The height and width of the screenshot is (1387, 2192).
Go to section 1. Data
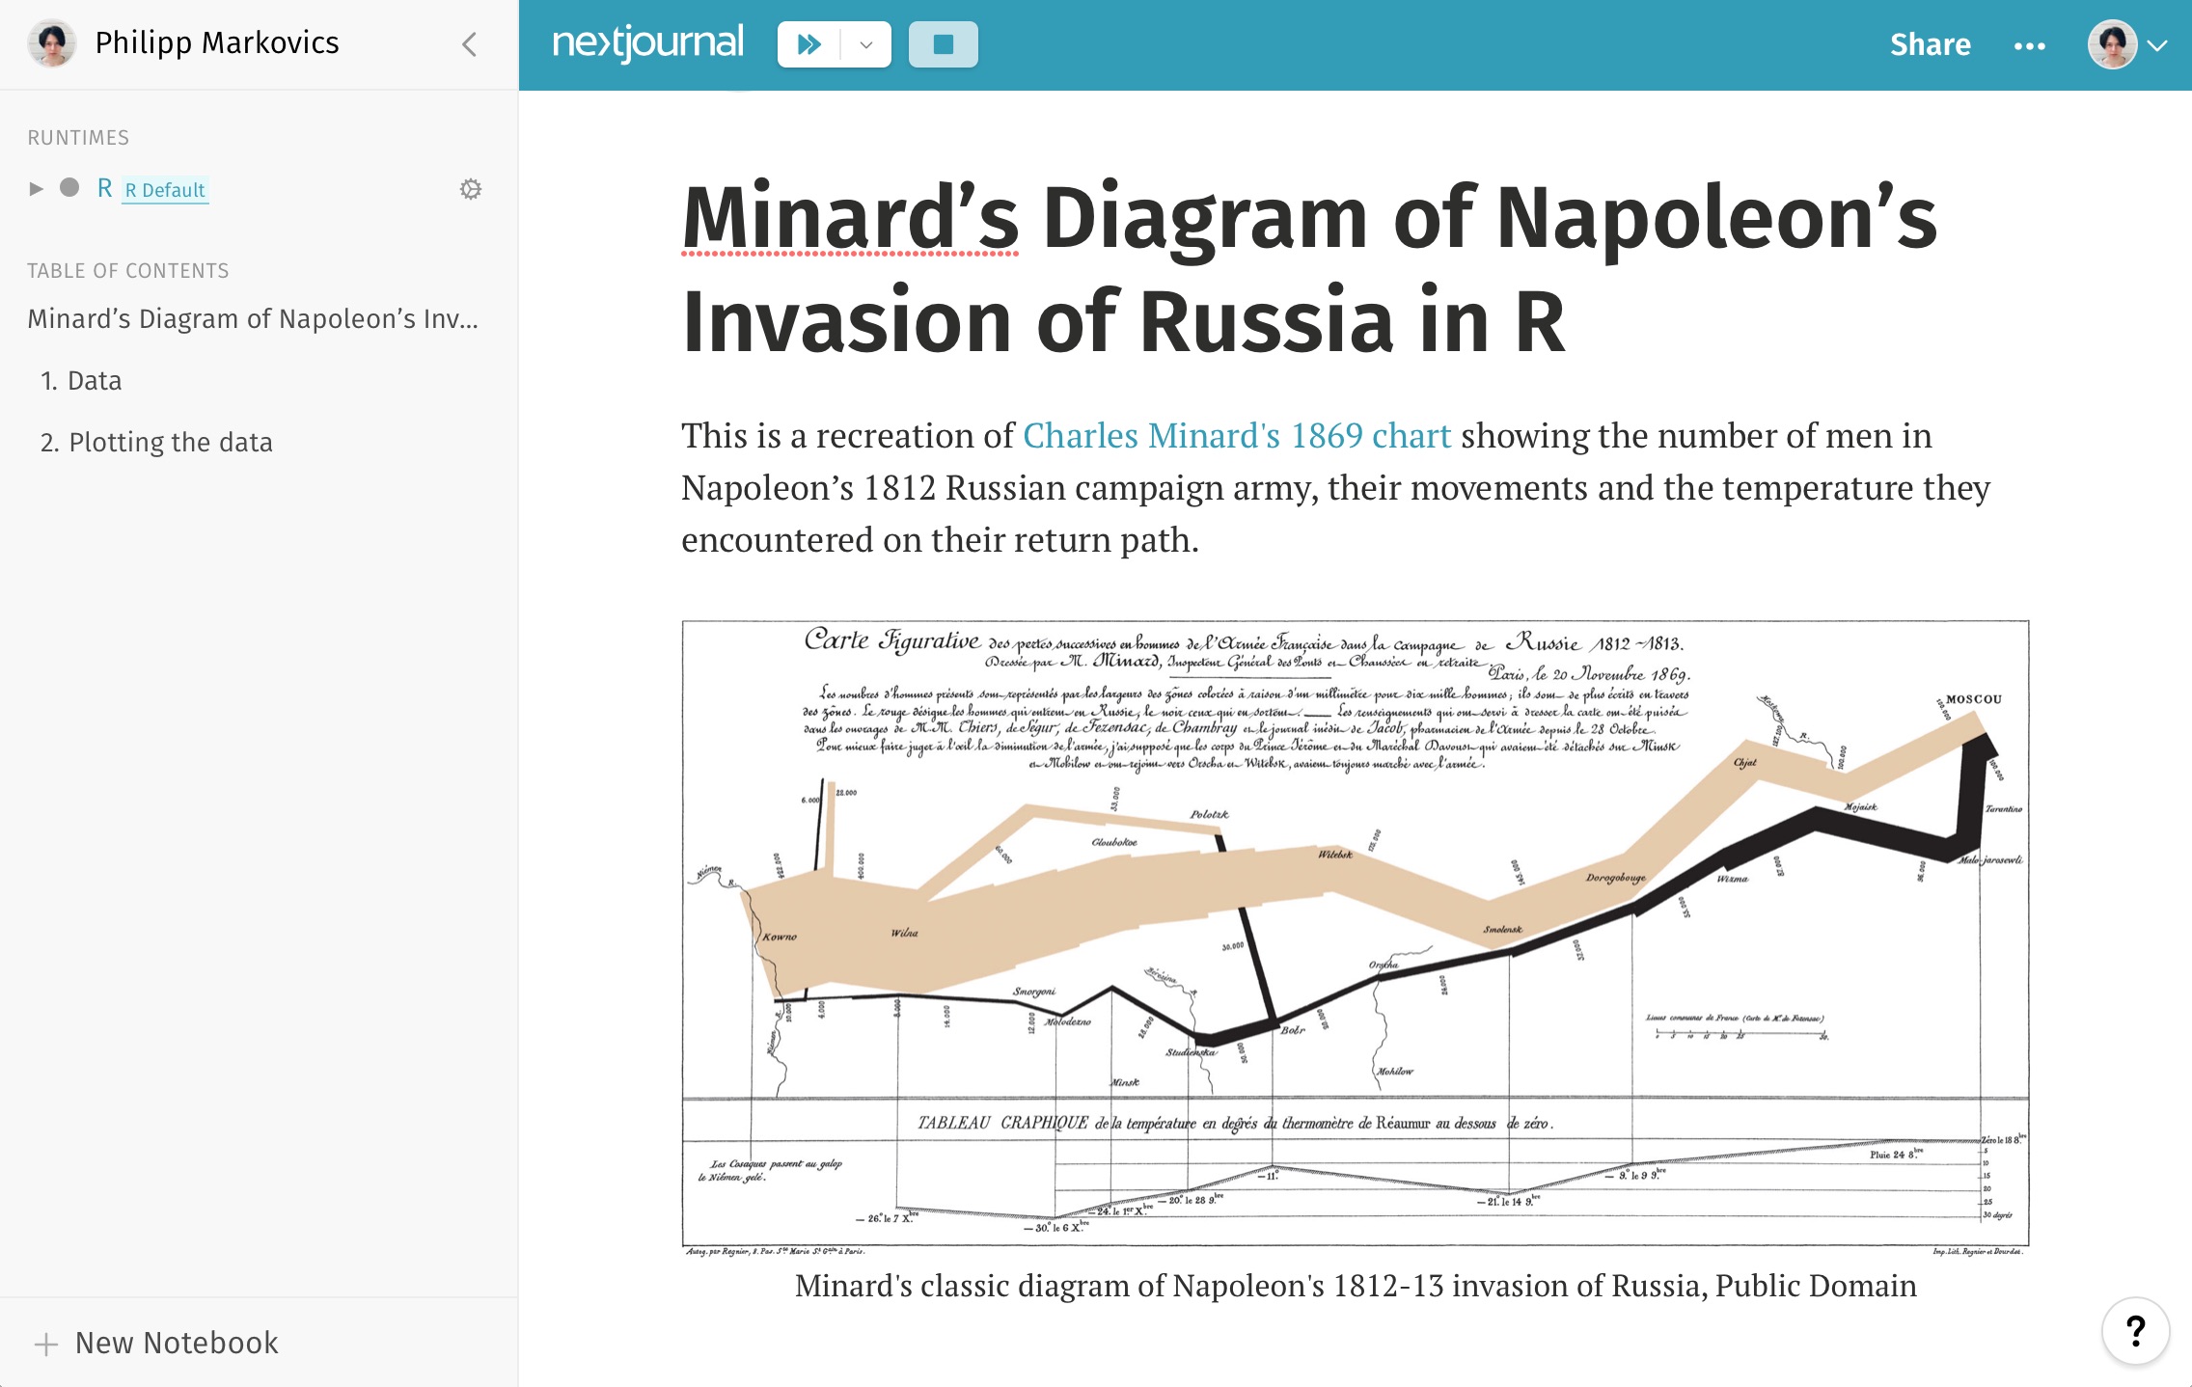tap(81, 381)
